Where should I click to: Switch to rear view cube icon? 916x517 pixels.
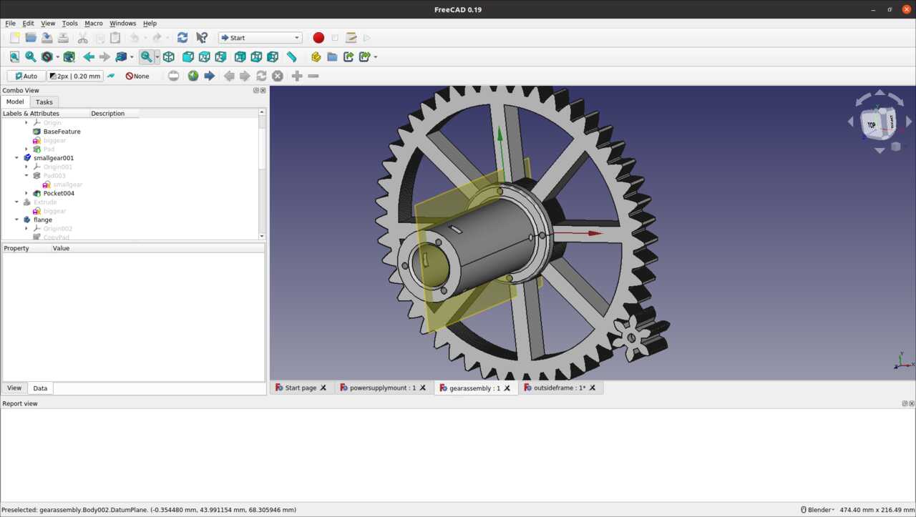[x=240, y=56]
